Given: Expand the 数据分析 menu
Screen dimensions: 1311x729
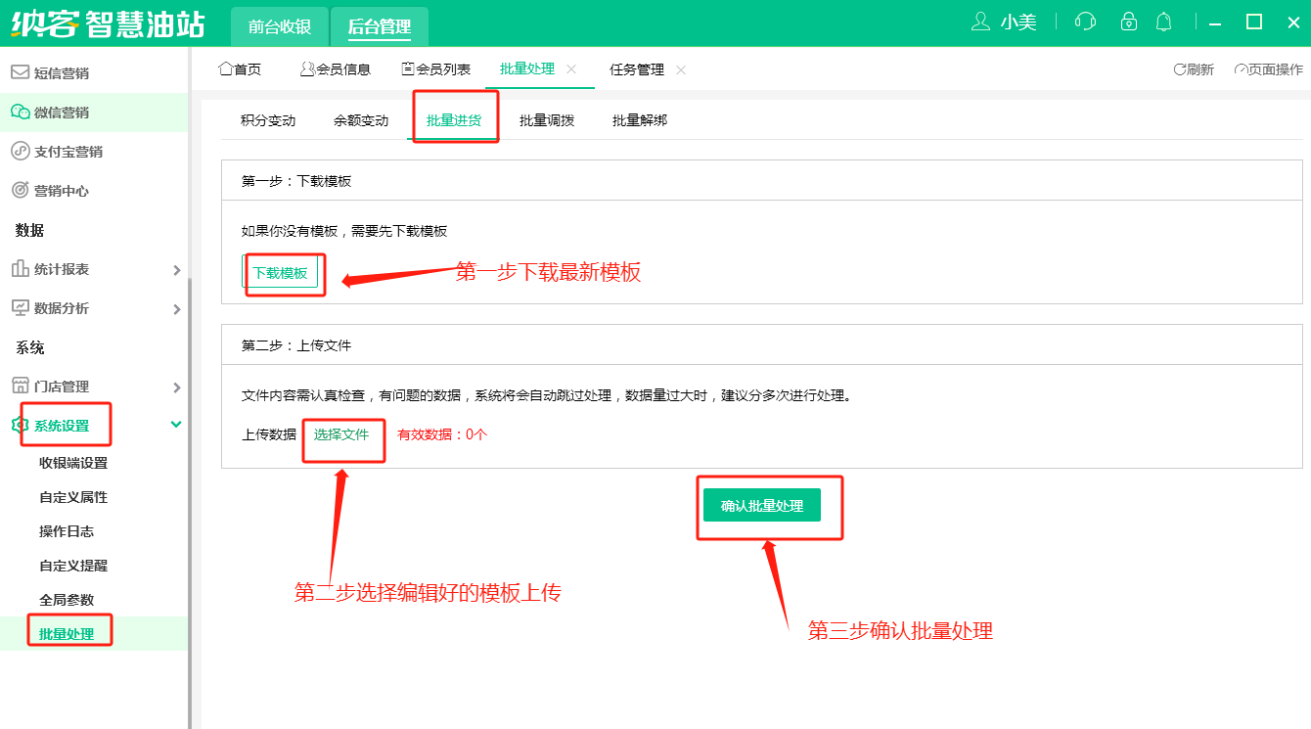Looking at the screenshot, I should click(x=177, y=309).
